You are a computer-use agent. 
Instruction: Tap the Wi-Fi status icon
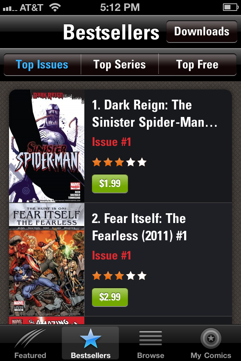click(x=55, y=8)
